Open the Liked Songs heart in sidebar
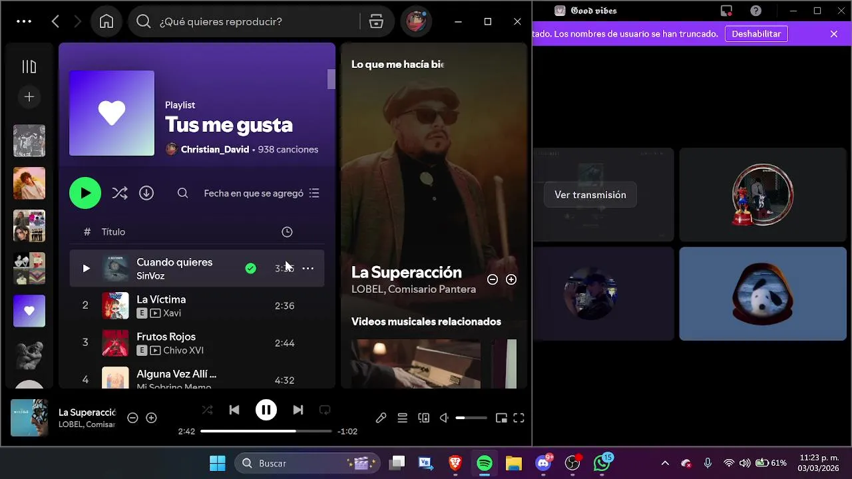This screenshot has width=852, height=479. pos(29,311)
